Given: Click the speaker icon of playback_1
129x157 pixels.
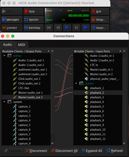Looking at the screenshot, I should 87,88.
